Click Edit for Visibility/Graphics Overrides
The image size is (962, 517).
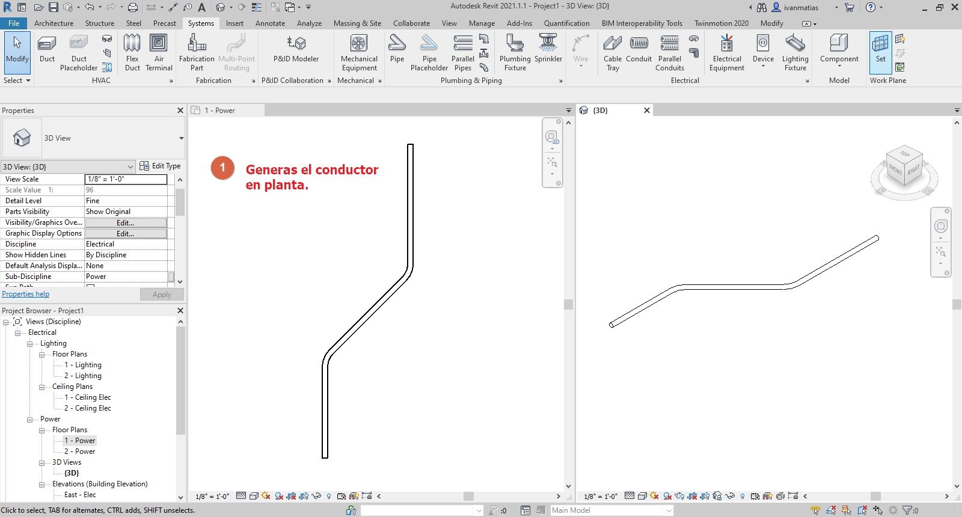pyautogui.click(x=126, y=222)
